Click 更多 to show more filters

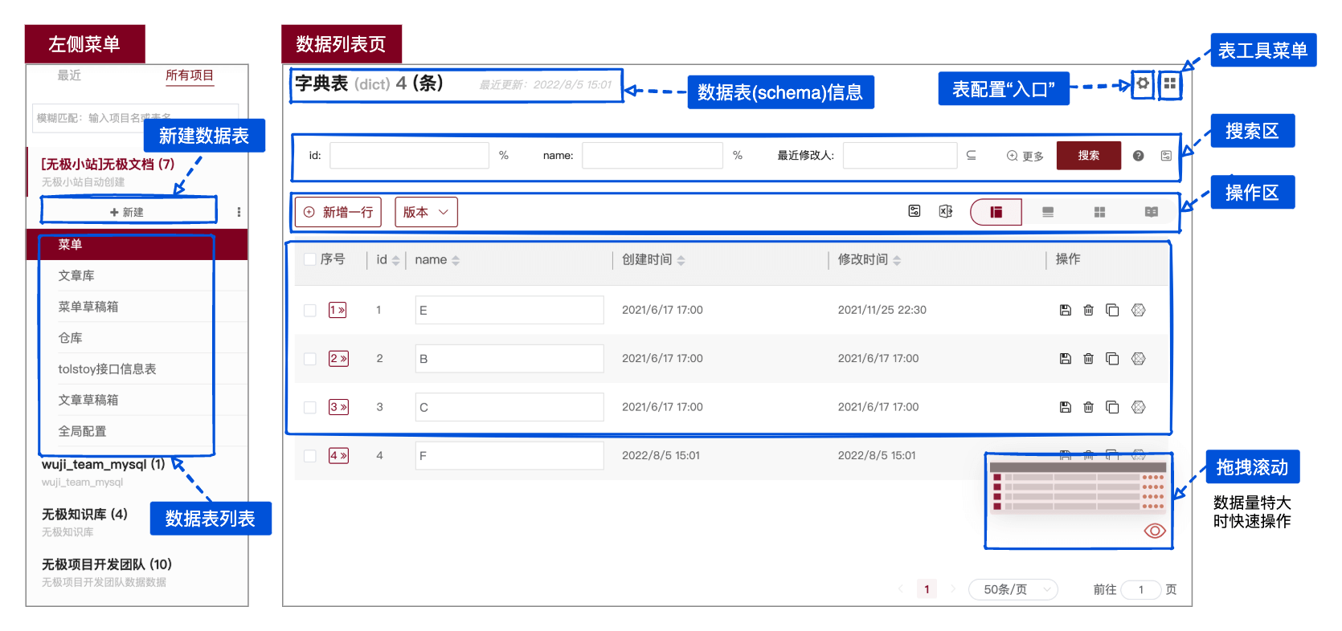point(1025,156)
